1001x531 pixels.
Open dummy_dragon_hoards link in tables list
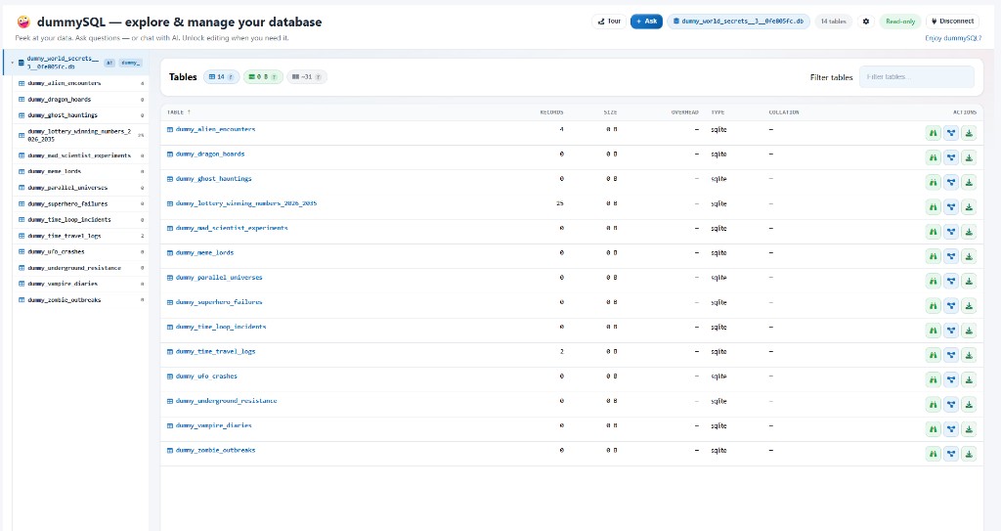pyautogui.click(x=210, y=154)
